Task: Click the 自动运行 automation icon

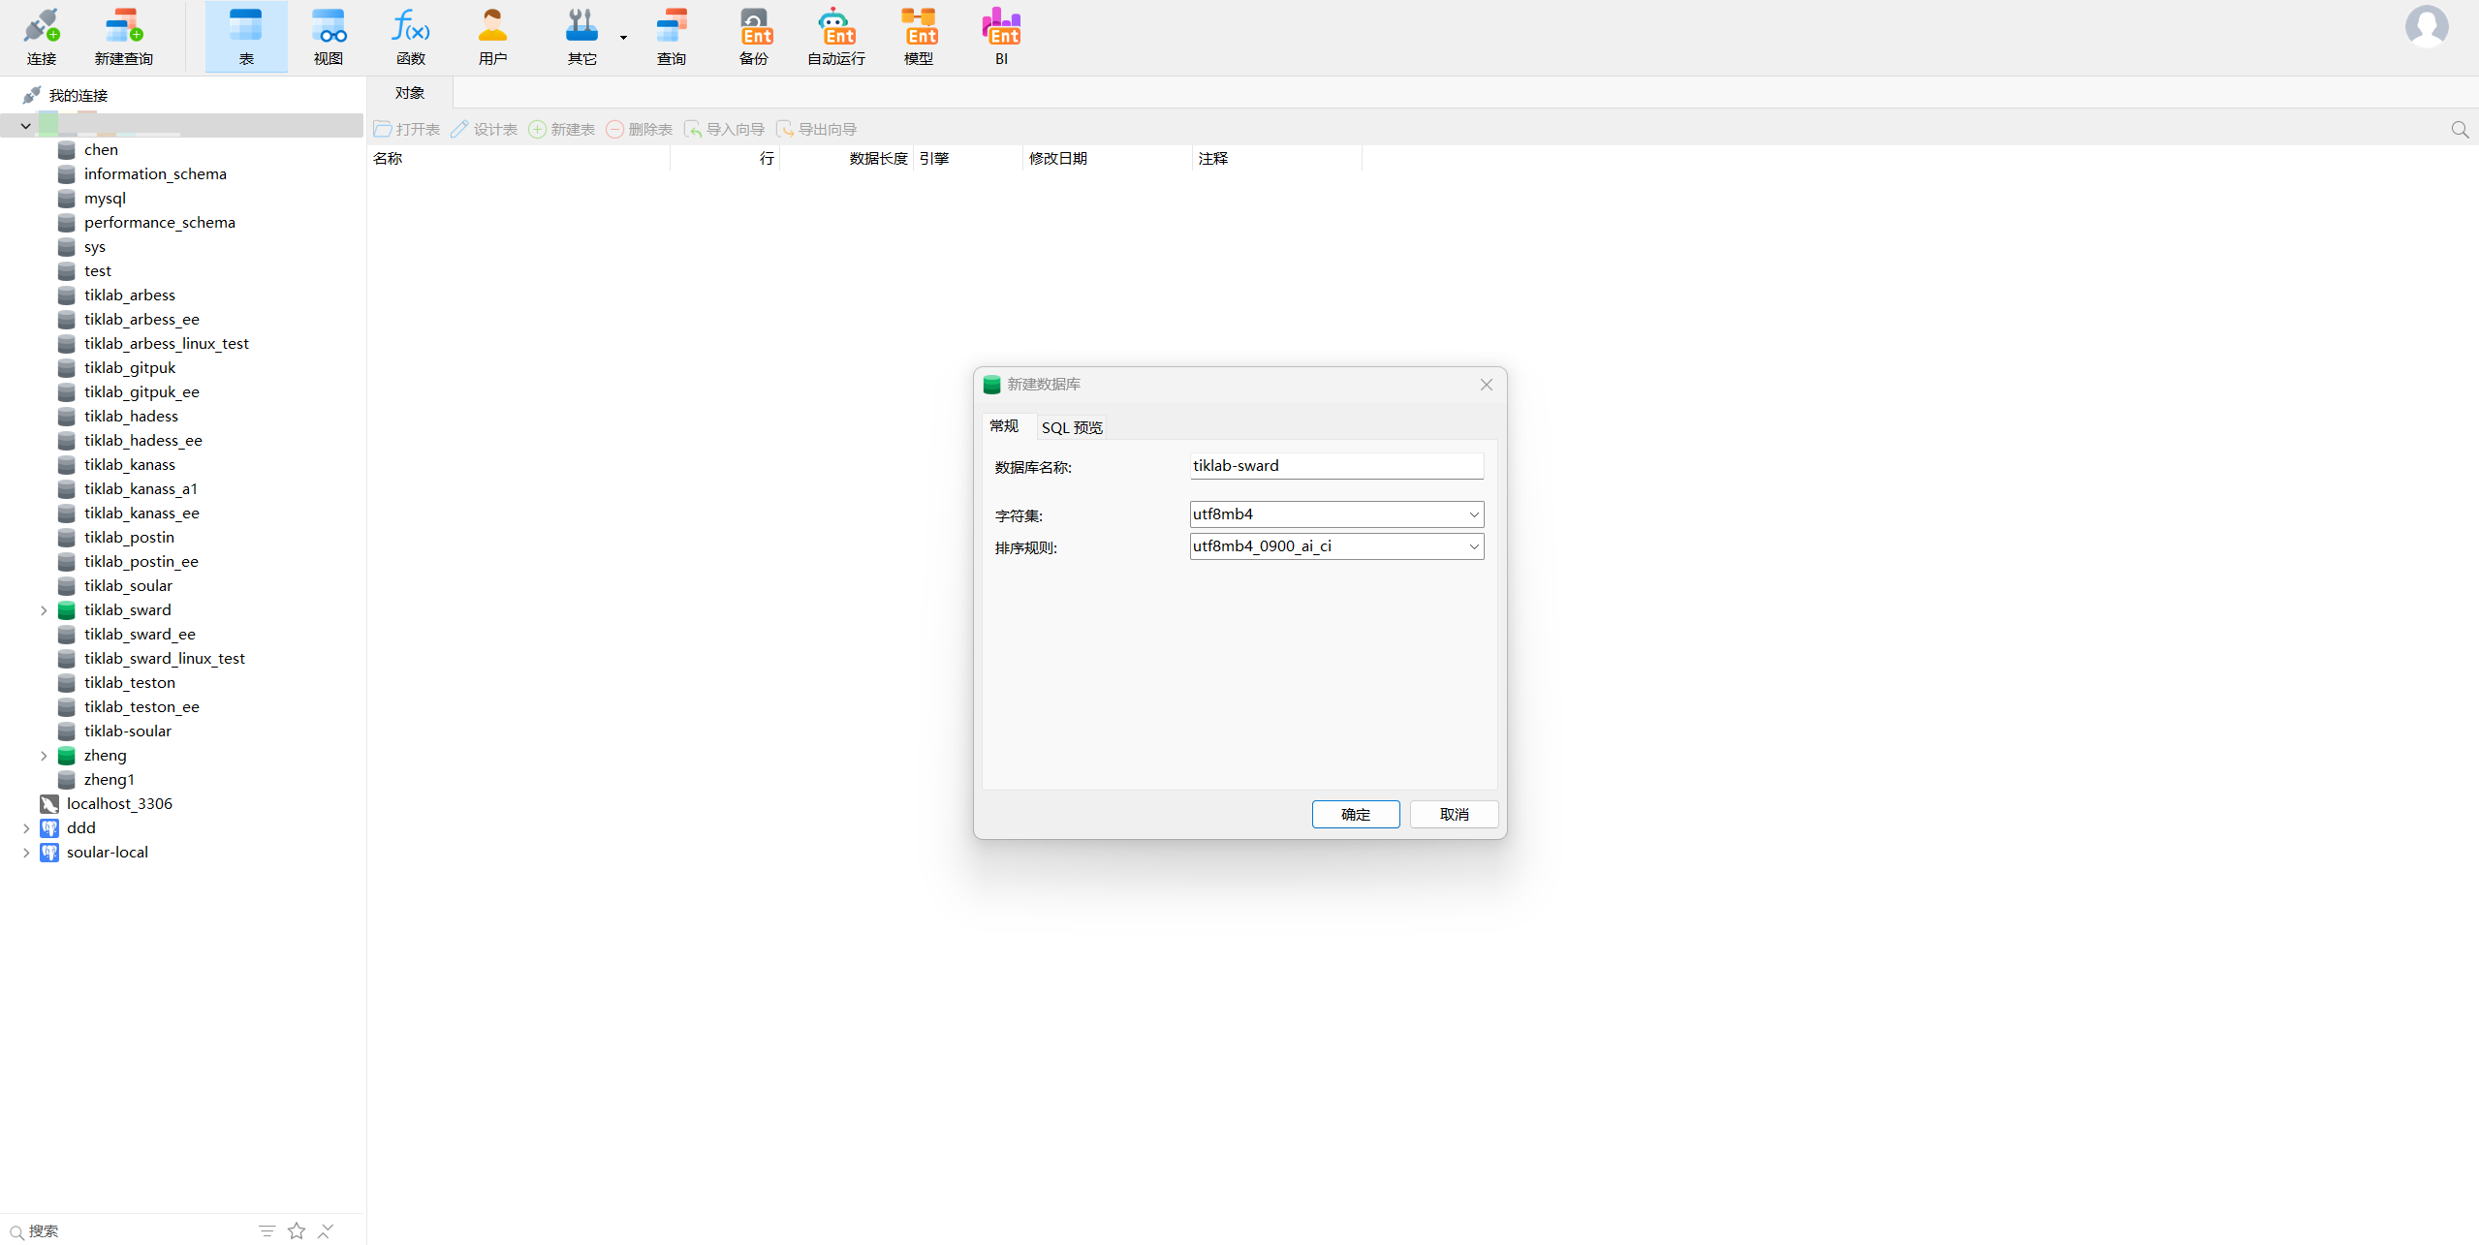Action: click(835, 37)
